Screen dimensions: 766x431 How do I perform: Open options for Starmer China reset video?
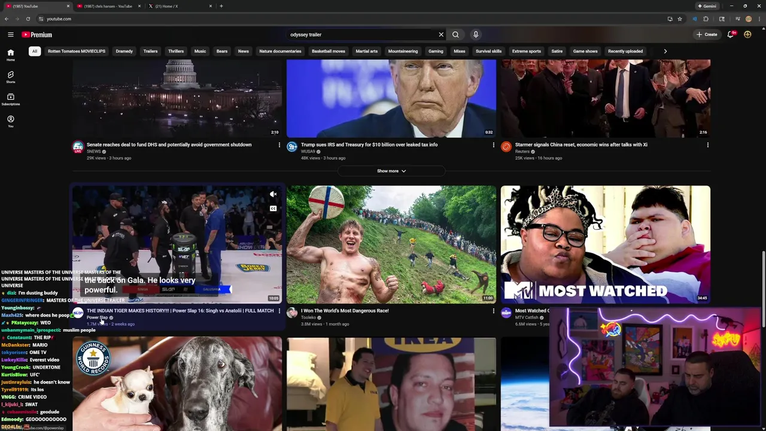[x=707, y=145]
